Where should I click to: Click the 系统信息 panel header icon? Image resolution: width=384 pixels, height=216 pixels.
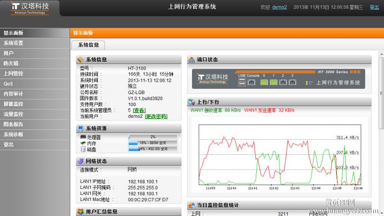[81, 60]
